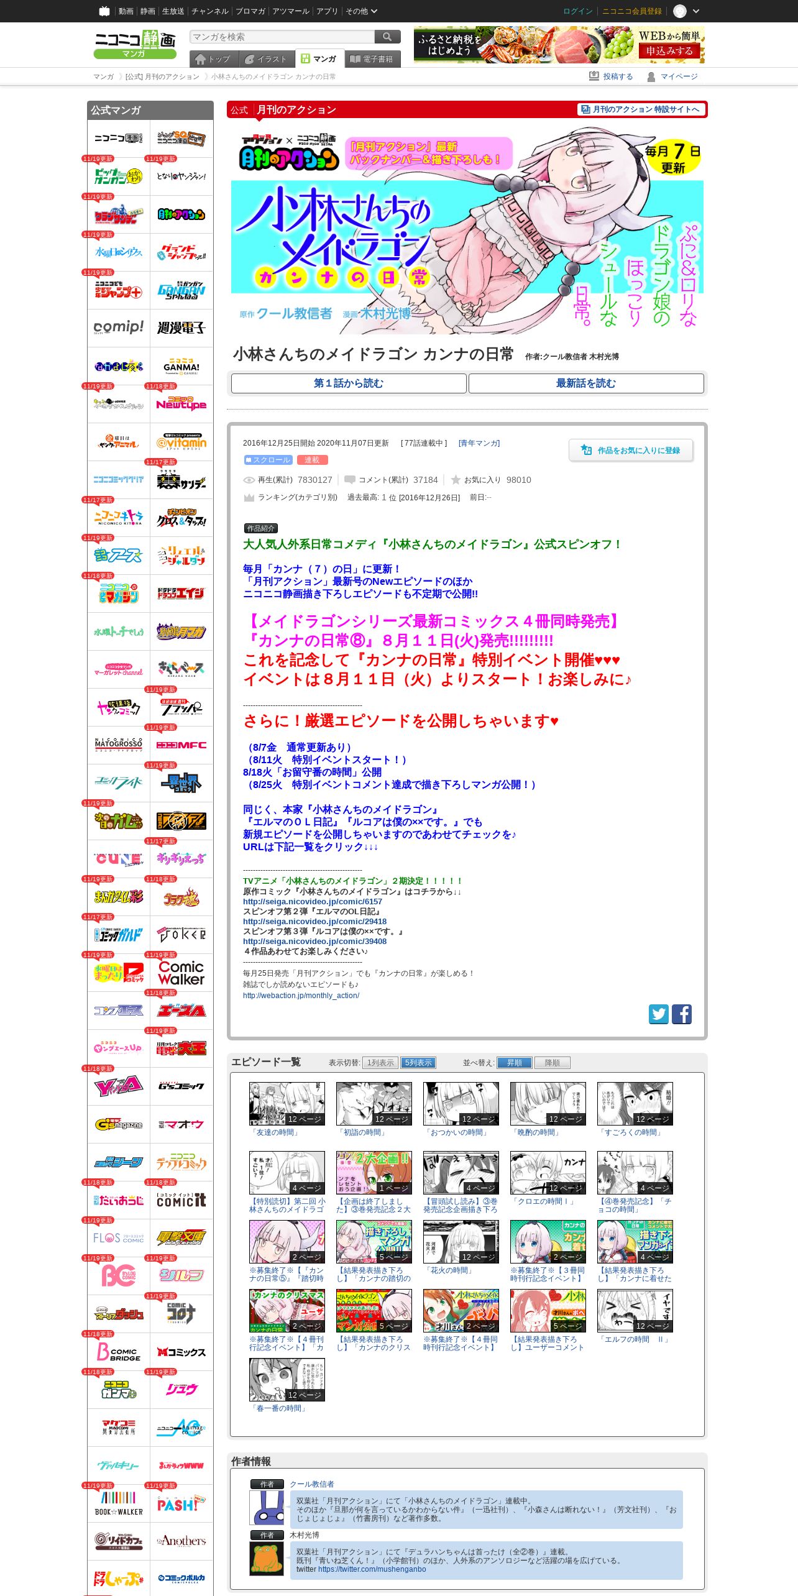Open 生放送 in the top menu
The height and width of the screenshot is (1596, 798).
(x=173, y=11)
